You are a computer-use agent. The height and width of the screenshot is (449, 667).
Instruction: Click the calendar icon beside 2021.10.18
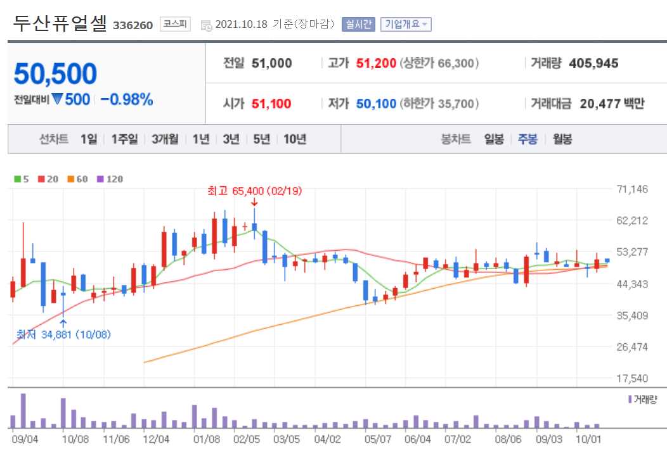206,25
